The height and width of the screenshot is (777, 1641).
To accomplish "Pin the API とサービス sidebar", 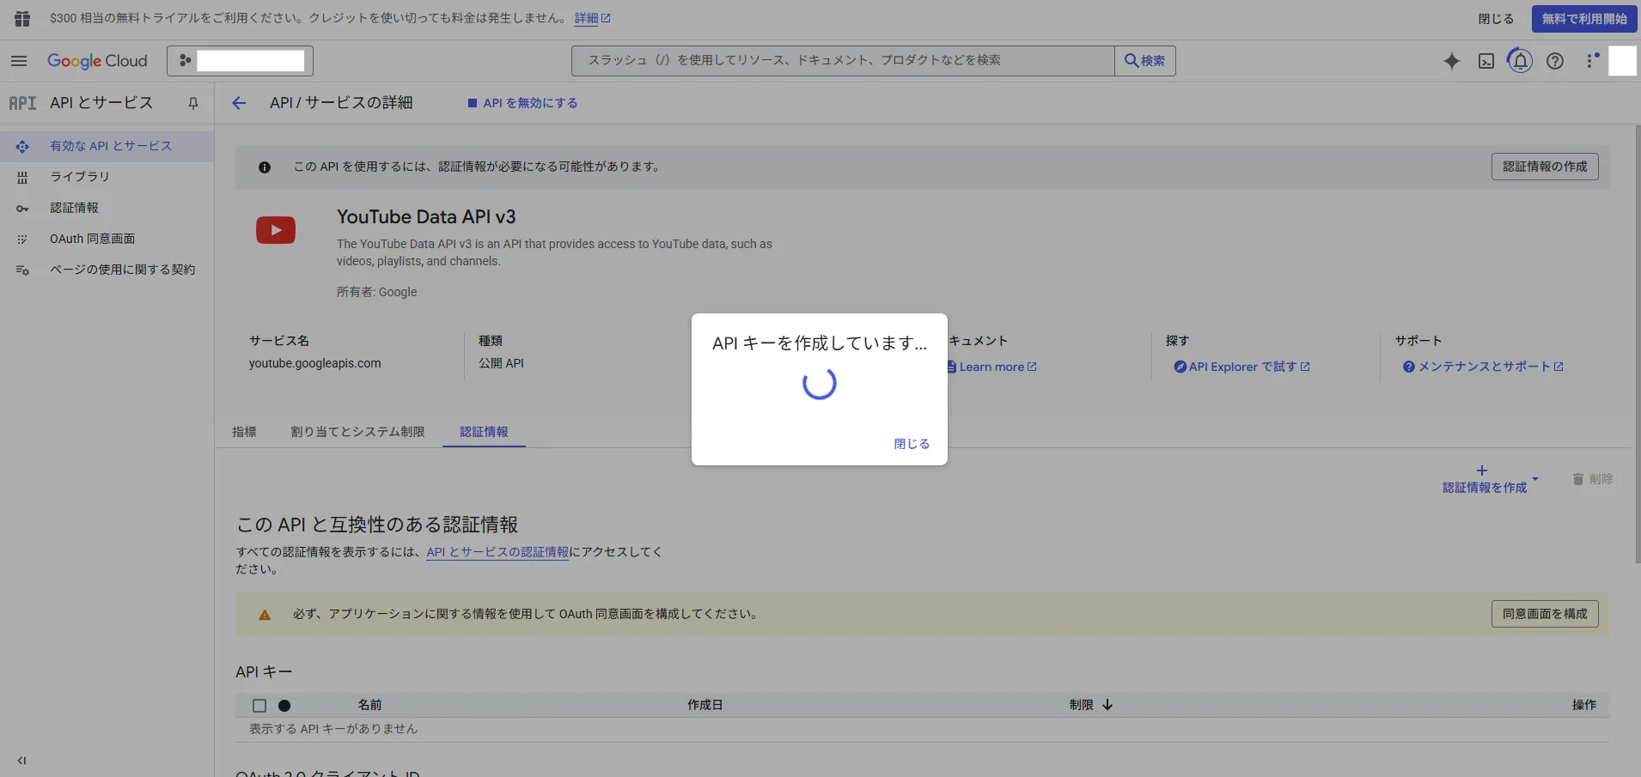I will [193, 103].
